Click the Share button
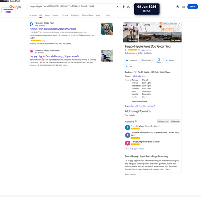Viewport: 203px width, 197px height. pyautogui.click(x=170, y=61)
